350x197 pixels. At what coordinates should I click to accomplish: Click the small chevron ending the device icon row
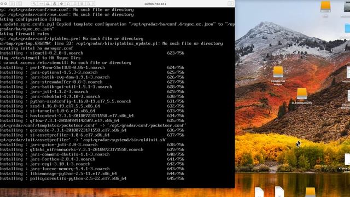94,4
